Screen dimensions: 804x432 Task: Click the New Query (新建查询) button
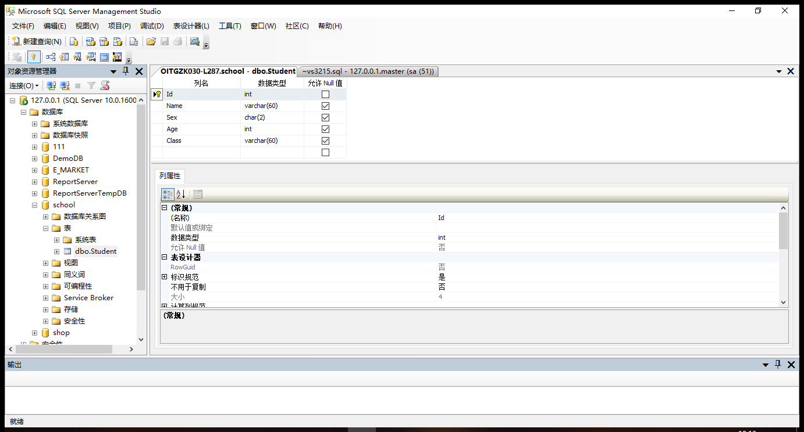[37, 41]
